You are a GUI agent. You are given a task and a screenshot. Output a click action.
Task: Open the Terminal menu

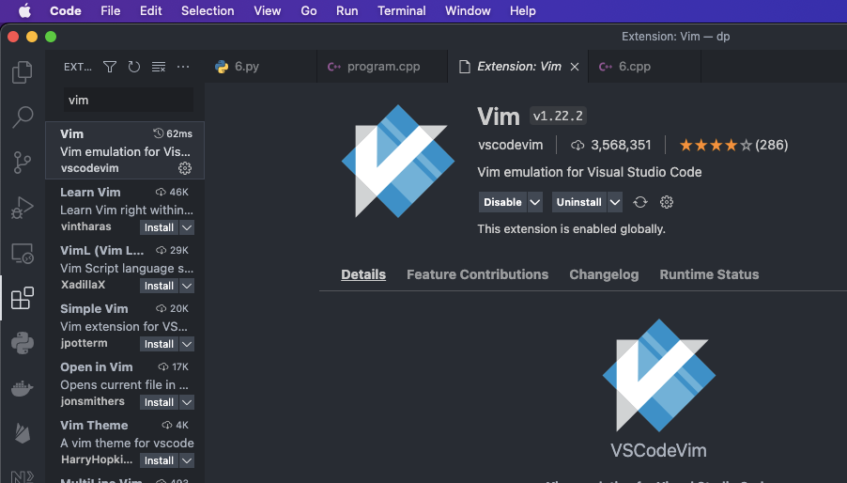(x=401, y=10)
